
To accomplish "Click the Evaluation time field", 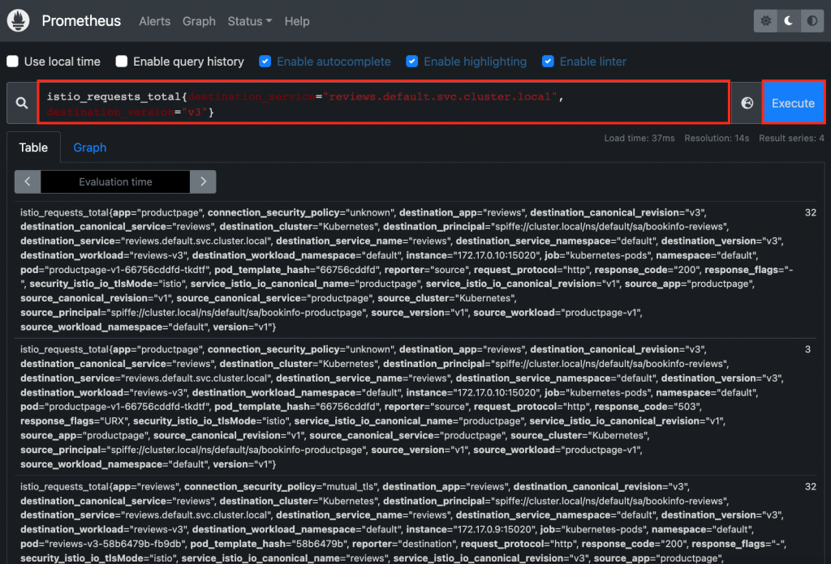I will [x=115, y=182].
